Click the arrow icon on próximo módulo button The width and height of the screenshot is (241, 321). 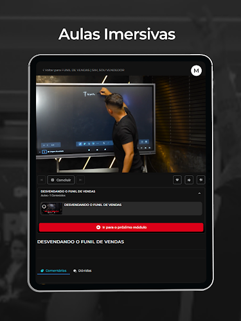[x=98, y=227]
